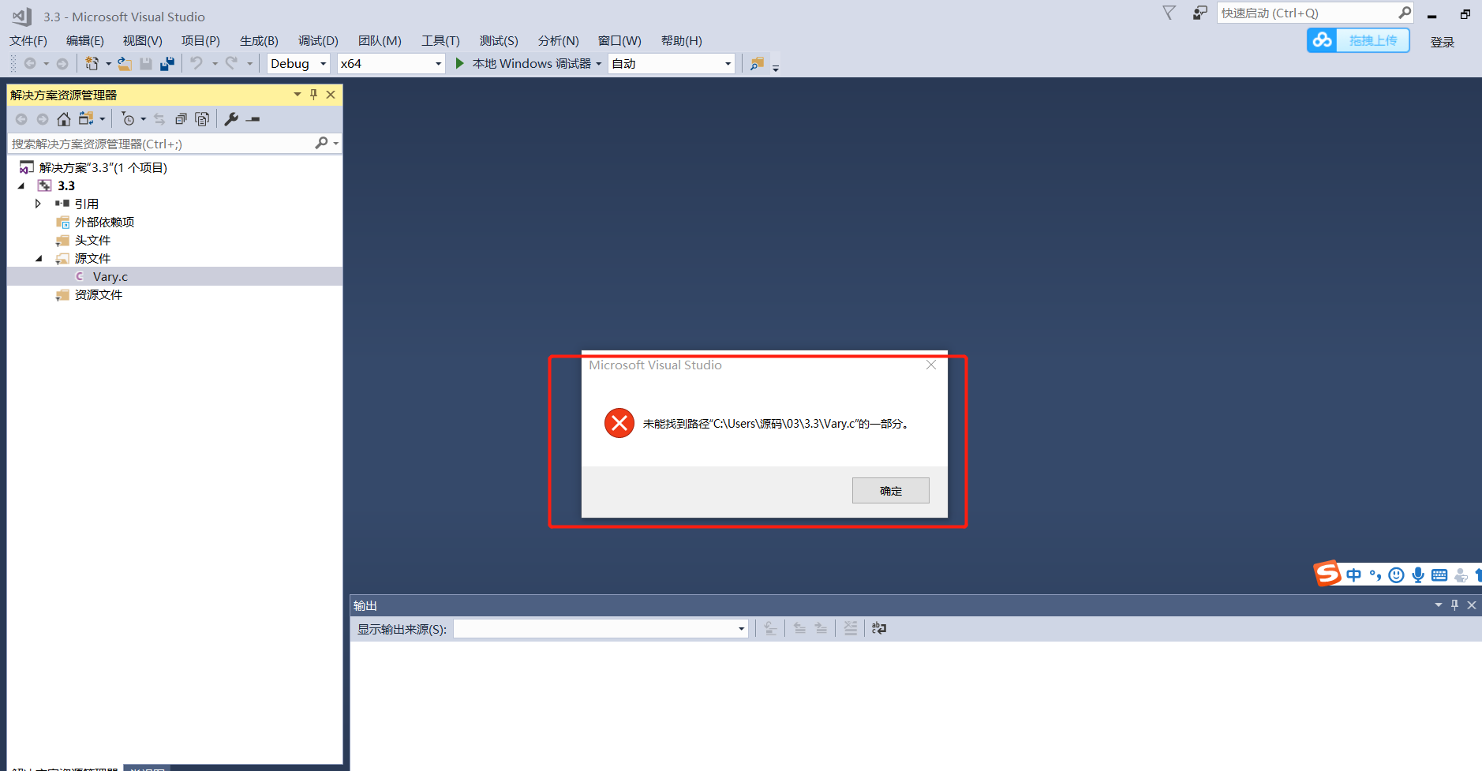Open the 视图(V) menu

142,40
